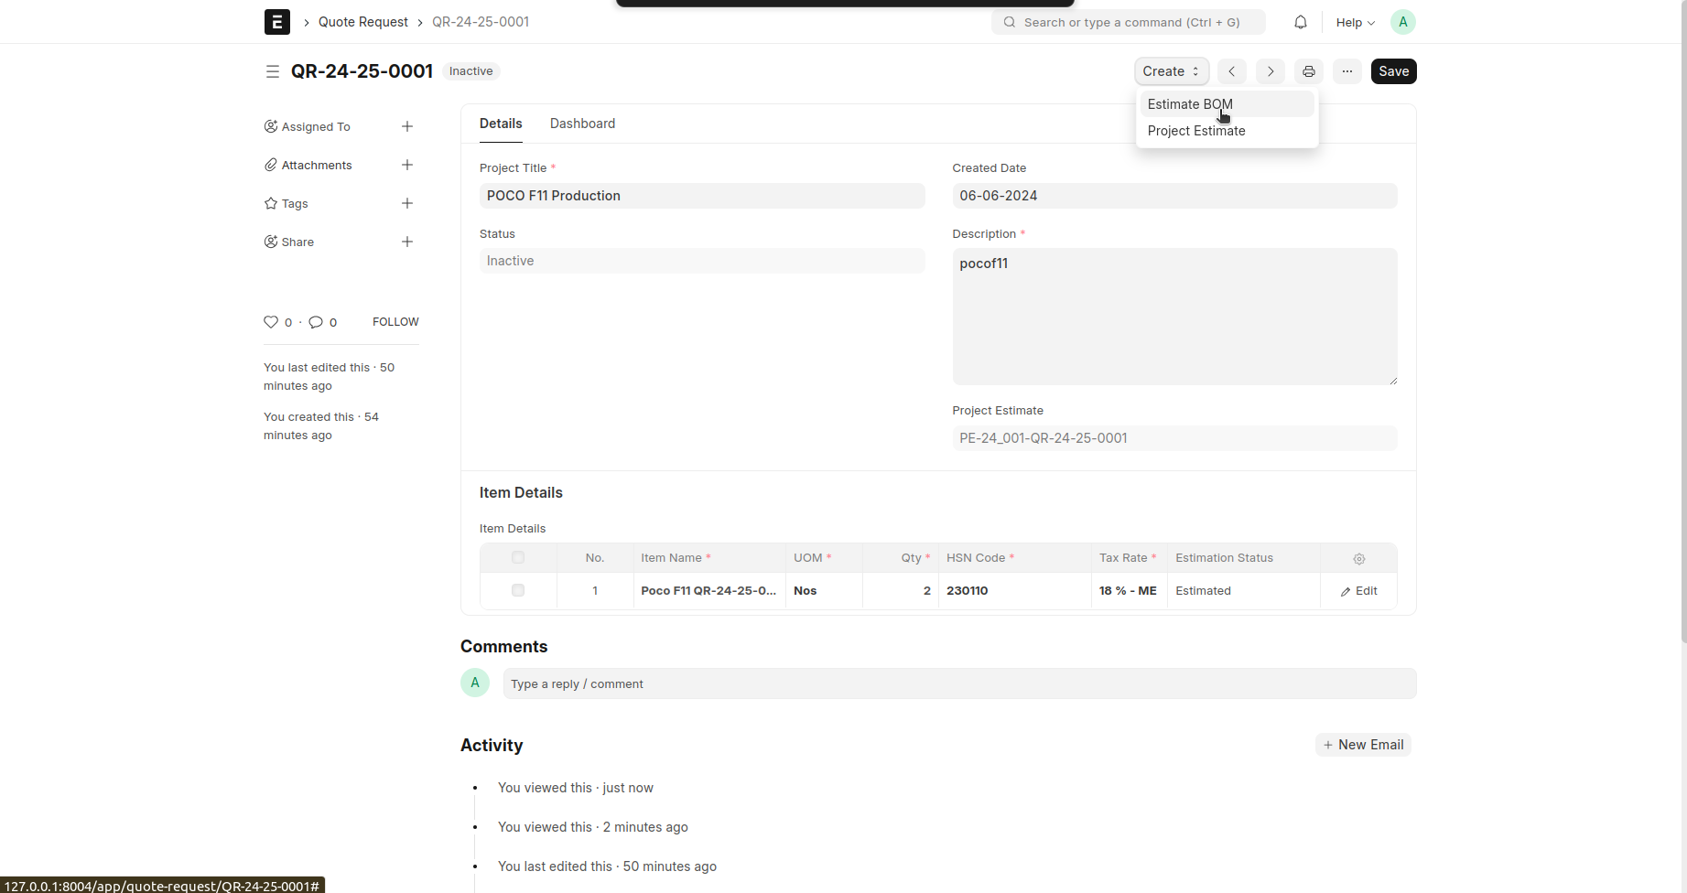Click the notification bell icon
Viewport: 1687px width, 893px height.
(1300, 22)
